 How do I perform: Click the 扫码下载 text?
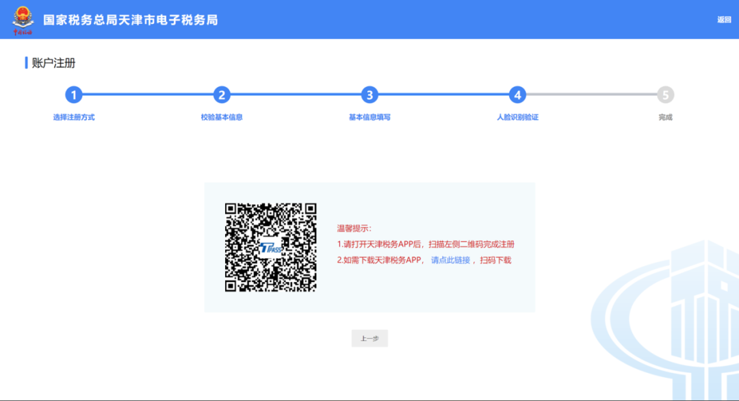495,260
